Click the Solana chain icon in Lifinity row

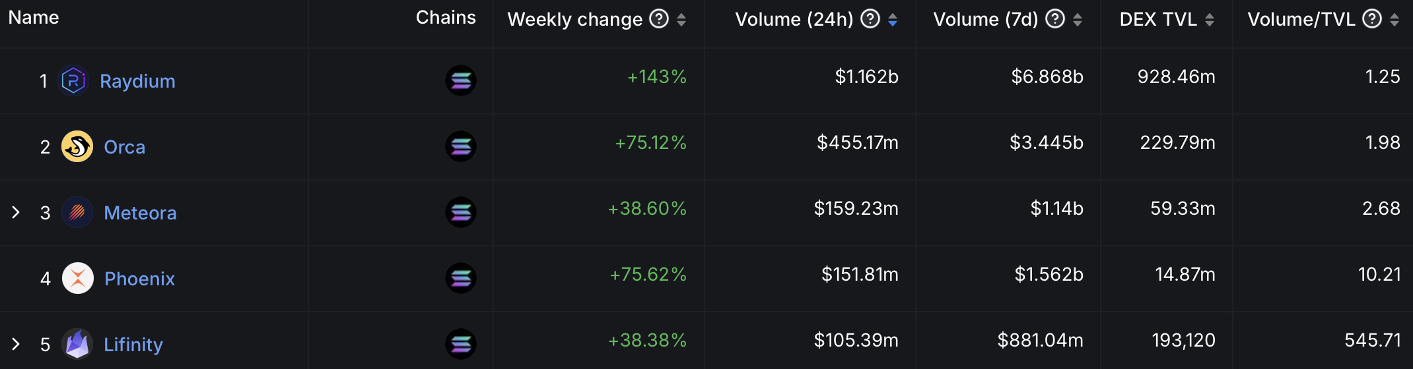(461, 344)
